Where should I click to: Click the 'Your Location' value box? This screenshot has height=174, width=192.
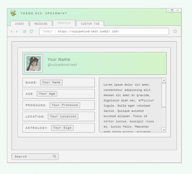tap(63, 116)
